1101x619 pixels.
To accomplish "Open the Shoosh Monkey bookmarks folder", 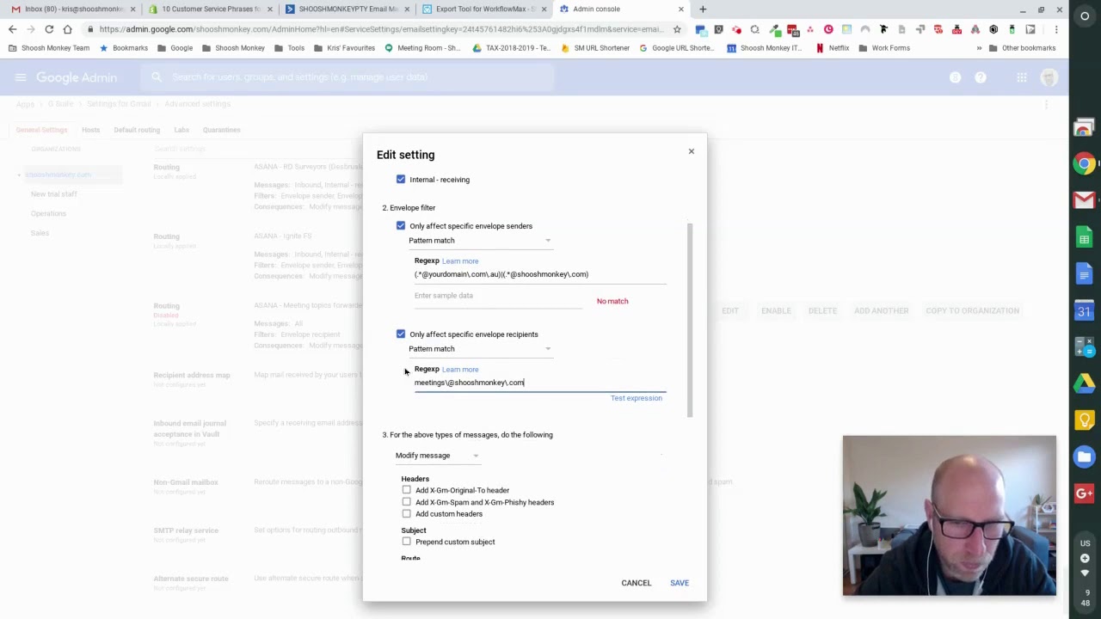I will [233, 48].
